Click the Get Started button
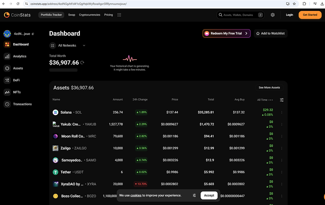This screenshot has width=325, height=205. click(x=310, y=15)
